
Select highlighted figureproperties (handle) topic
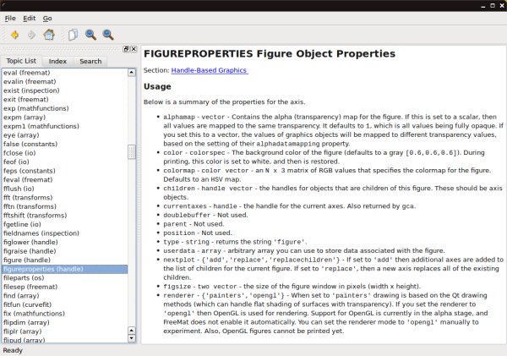[65, 269]
